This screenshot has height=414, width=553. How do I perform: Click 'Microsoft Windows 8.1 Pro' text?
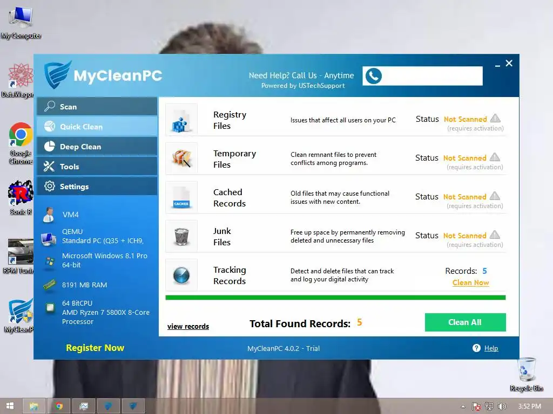(x=104, y=256)
